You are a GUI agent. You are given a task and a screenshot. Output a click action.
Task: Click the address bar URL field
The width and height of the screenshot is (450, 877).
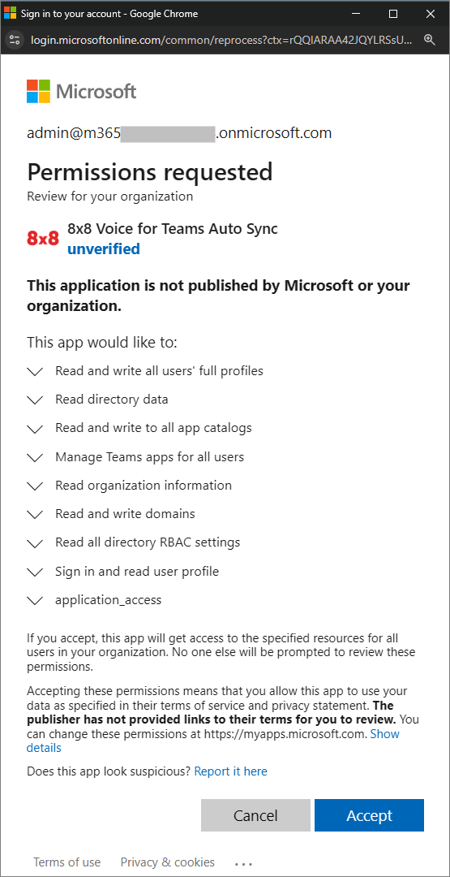[x=221, y=40]
